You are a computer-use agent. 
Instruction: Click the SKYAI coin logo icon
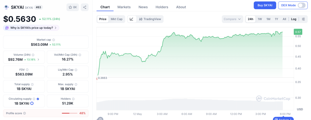(x=6, y=7)
